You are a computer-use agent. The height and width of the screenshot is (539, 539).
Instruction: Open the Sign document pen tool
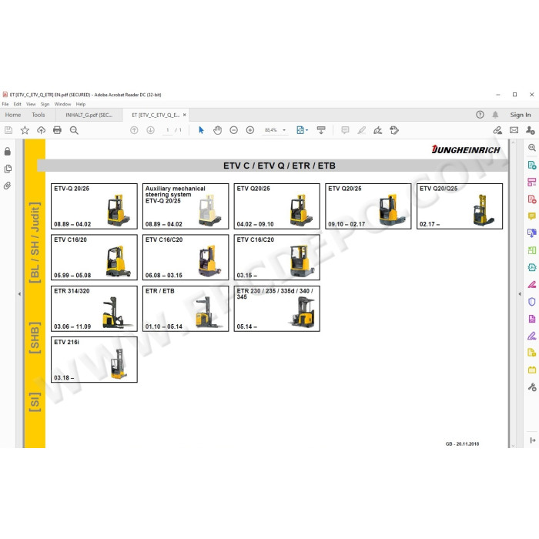378,130
